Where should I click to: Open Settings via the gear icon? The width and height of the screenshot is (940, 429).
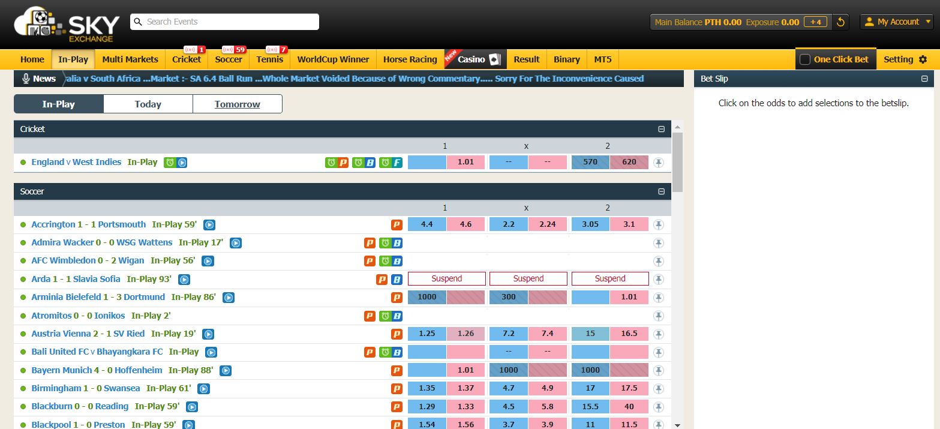point(923,59)
